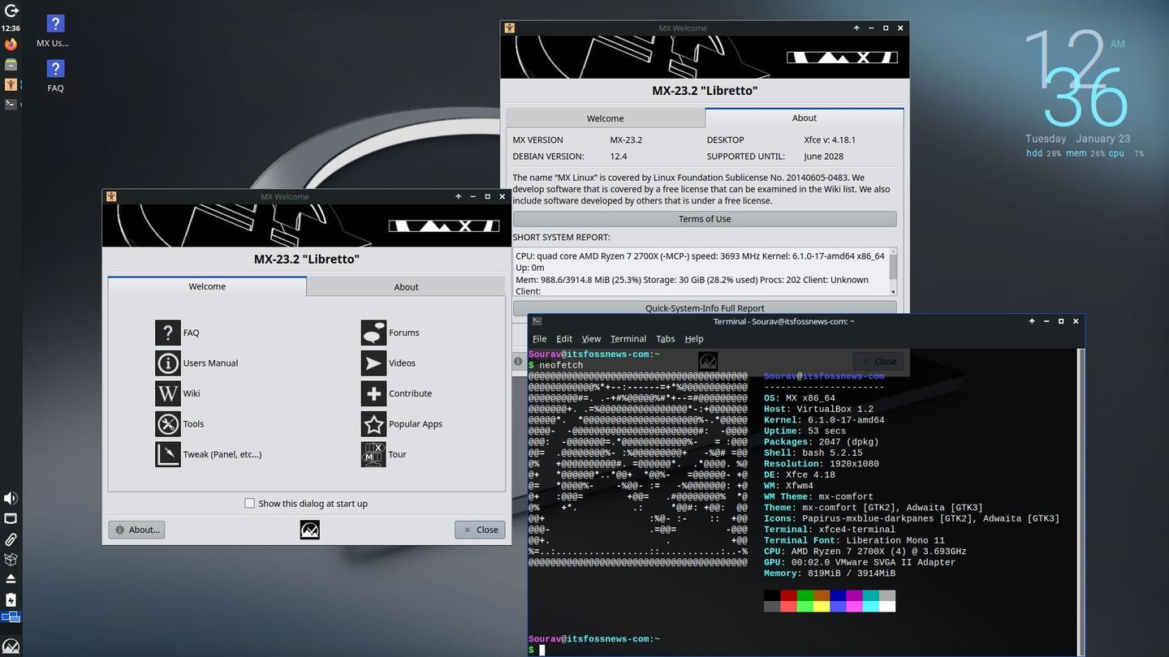Launch the Tour from its icon
1169x657 pixels.
(373, 454)
